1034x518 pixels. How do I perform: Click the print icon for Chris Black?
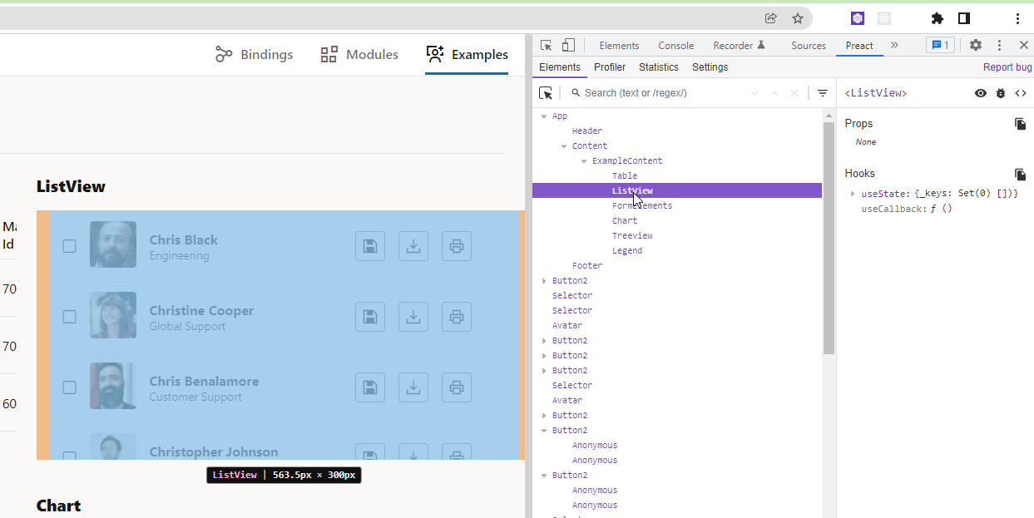(457, 246)
